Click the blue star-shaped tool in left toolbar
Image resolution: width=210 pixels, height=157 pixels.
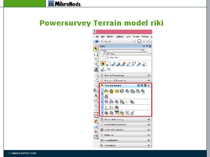(x=96, y=106)
